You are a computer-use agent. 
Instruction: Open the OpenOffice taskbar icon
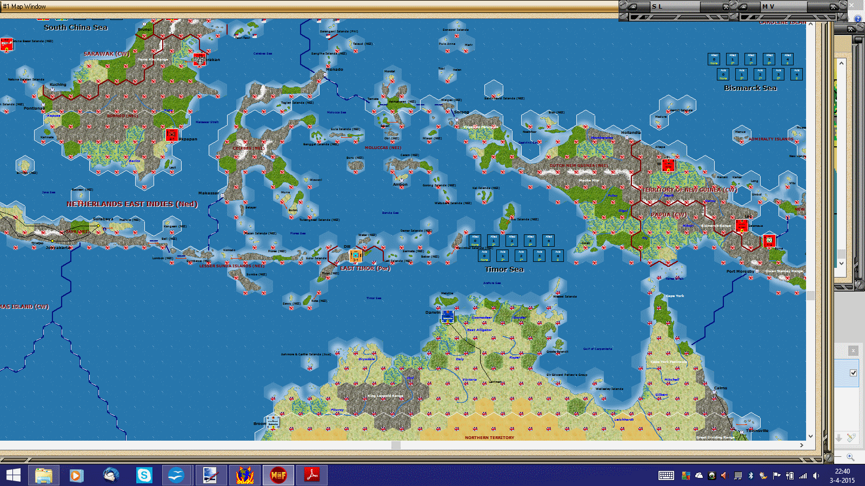coord(176,475)
